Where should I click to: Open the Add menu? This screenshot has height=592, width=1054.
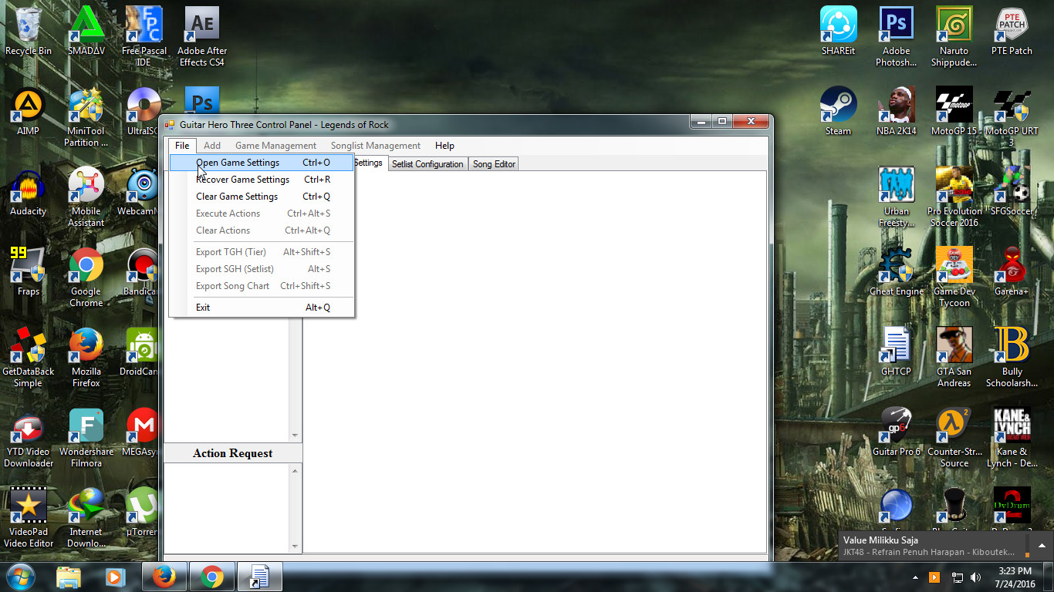(212, 146)
